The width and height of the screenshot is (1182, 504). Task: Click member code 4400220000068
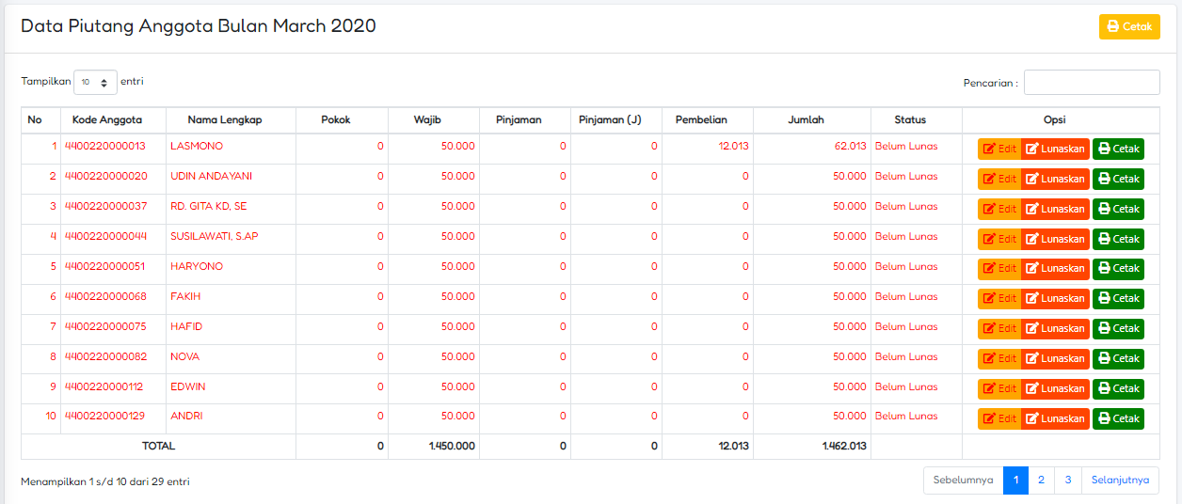(x=105, y=297)
